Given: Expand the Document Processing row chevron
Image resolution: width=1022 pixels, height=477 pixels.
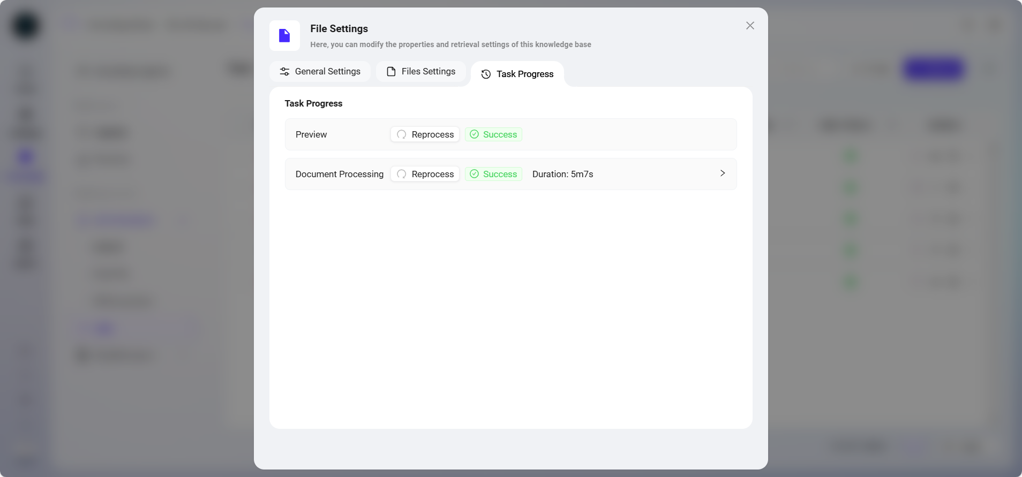Looking at the screenshot, I should [722, 173].
